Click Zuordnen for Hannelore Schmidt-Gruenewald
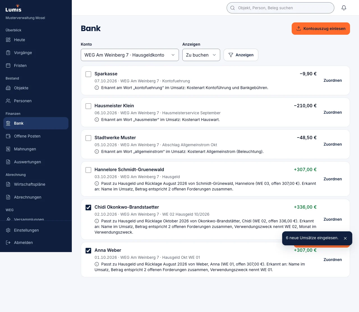This screenshot has height=312, width=359. pos(333,179)
